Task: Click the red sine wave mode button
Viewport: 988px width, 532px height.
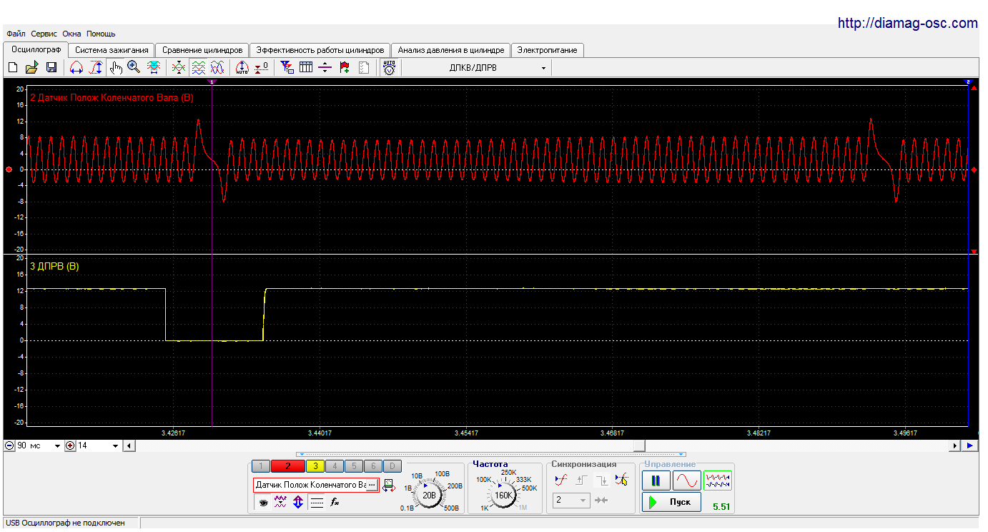Action: [686, 481]
